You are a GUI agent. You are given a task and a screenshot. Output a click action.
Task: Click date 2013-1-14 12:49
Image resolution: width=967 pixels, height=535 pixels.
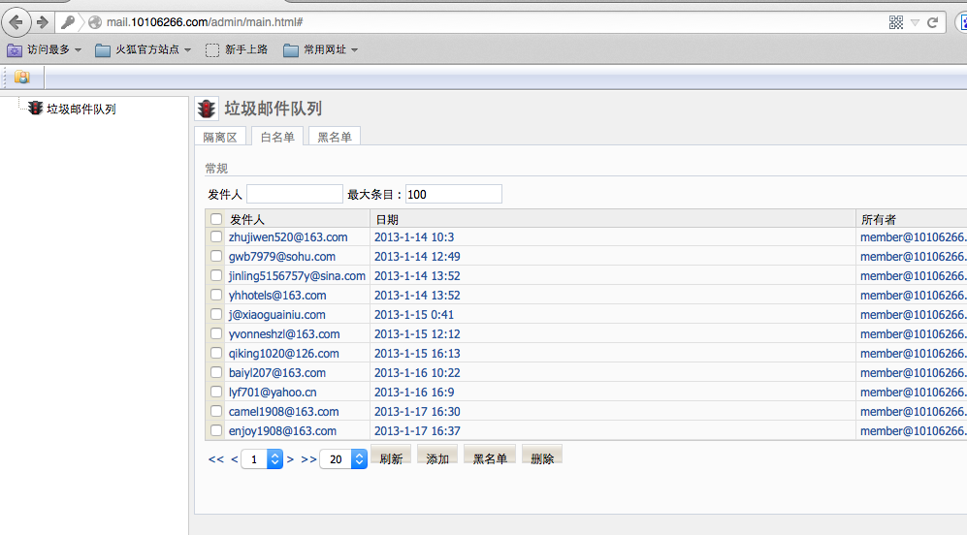click(417, 257)
